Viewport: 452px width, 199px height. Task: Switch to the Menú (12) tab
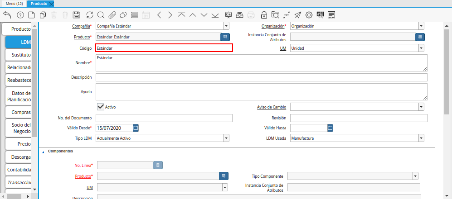[14, 4]
